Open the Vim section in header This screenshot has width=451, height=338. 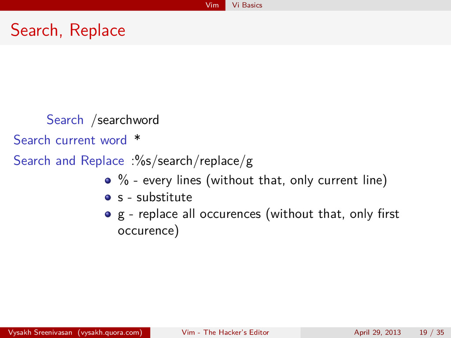click(x=212, y=5)
